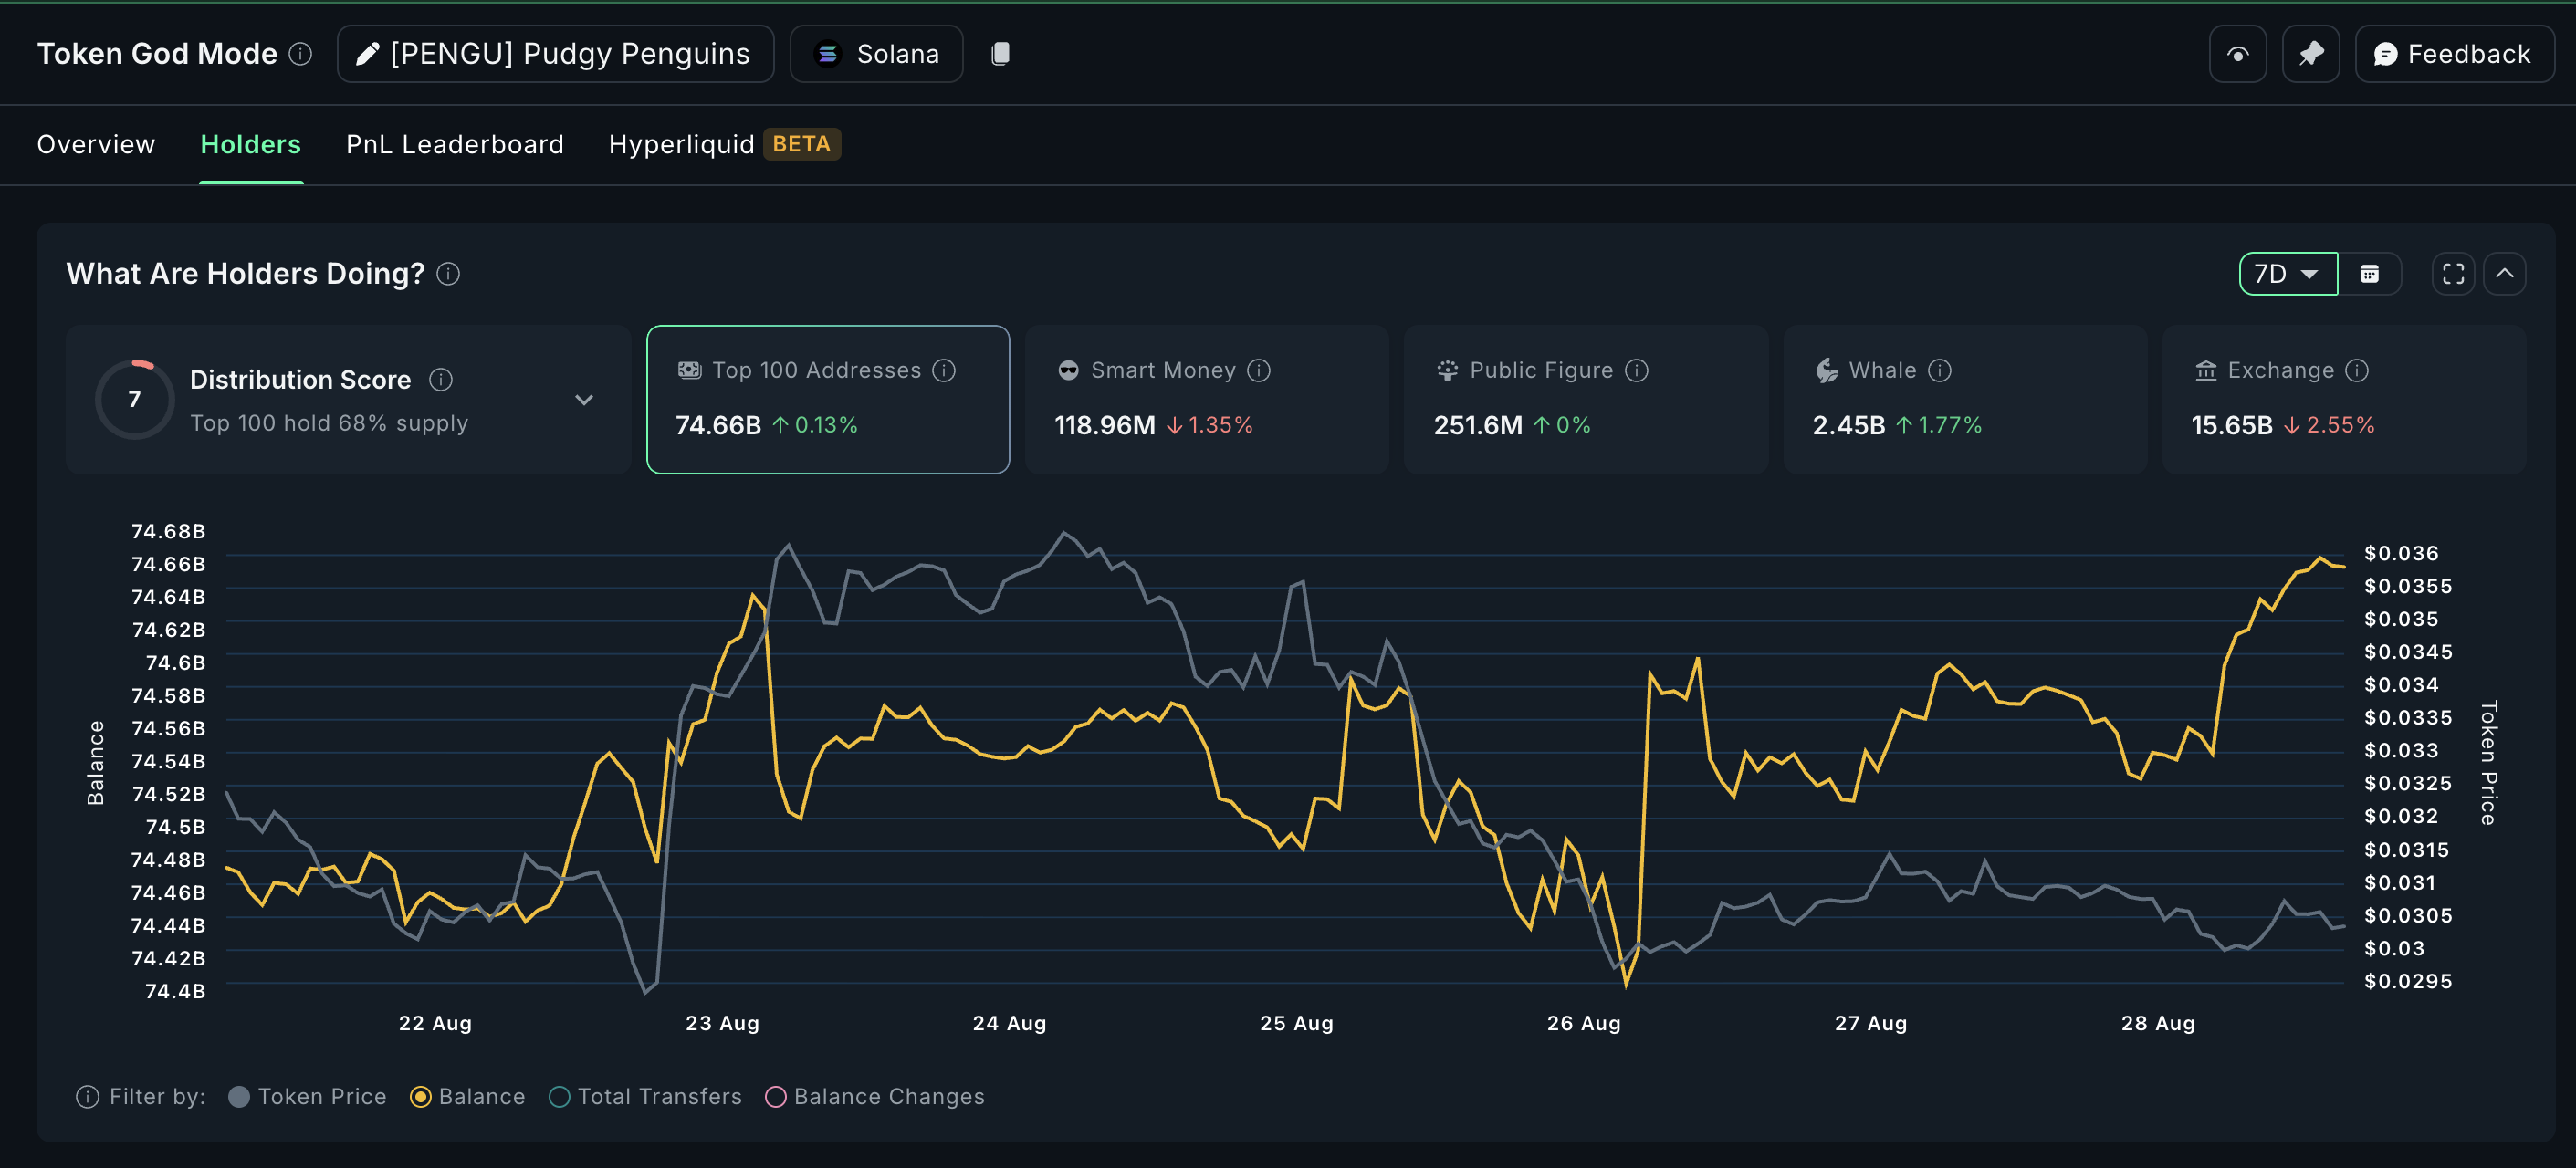2576x1168 pixels.
Task: Open the 7D timeframe dropdown
Action: 2287,274
